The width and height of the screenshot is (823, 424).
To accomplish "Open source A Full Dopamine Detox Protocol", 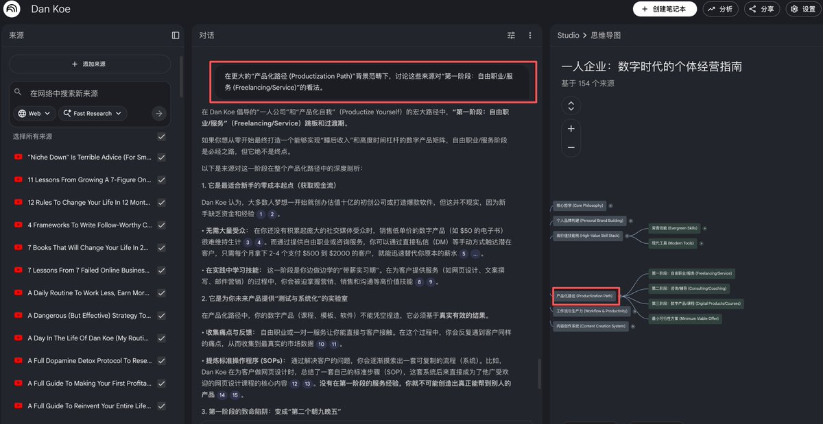I will [89, 360].
